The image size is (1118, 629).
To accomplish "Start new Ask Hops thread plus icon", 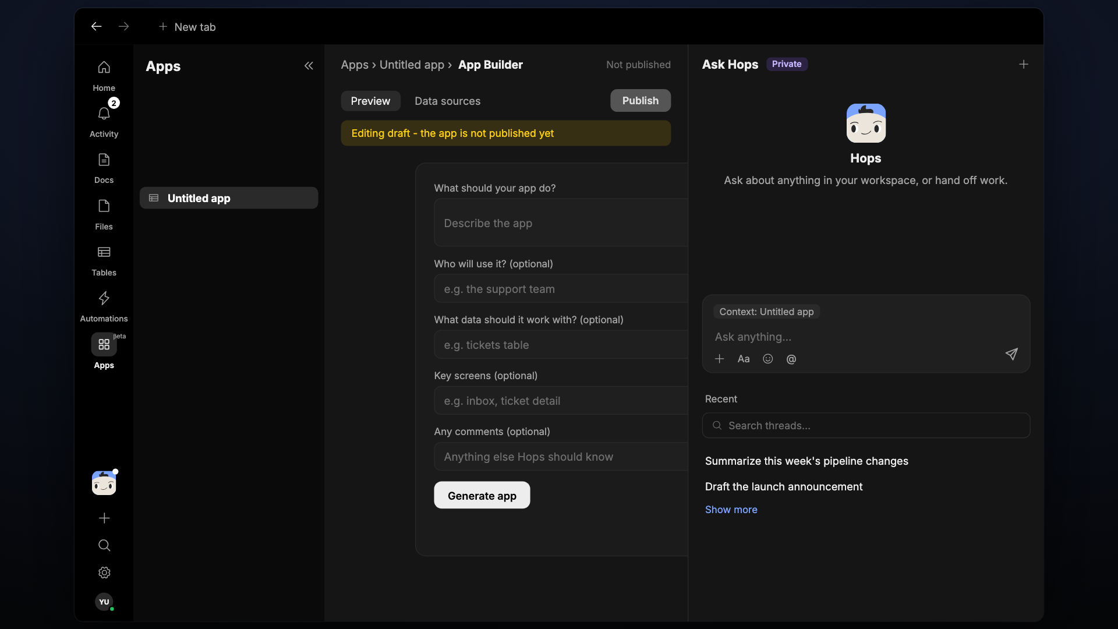I will (x=1024, y=64).
